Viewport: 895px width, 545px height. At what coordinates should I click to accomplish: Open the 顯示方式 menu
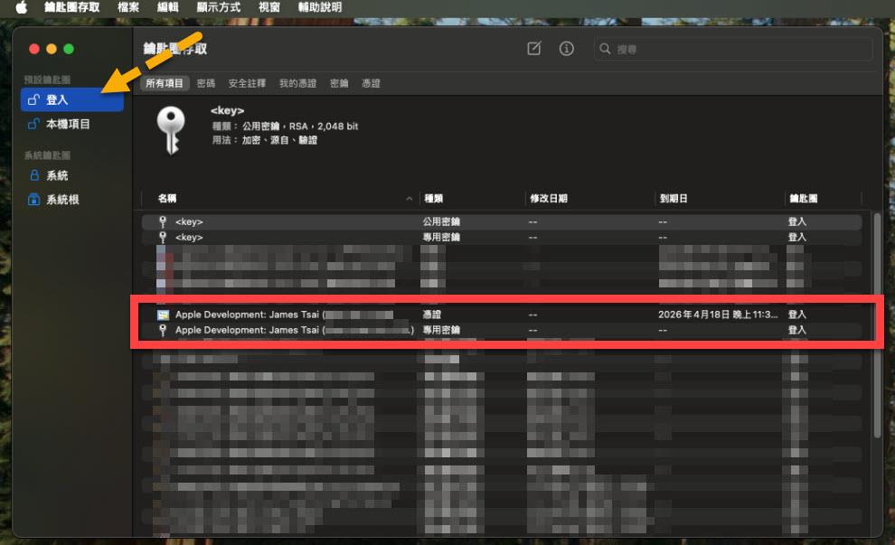coord(218,7)
